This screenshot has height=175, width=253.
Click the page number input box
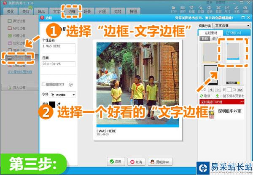[229, 90]
